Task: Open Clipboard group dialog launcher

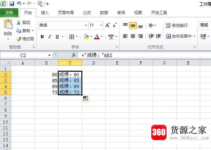Action: pyautogui.click(x=34, y=47)
